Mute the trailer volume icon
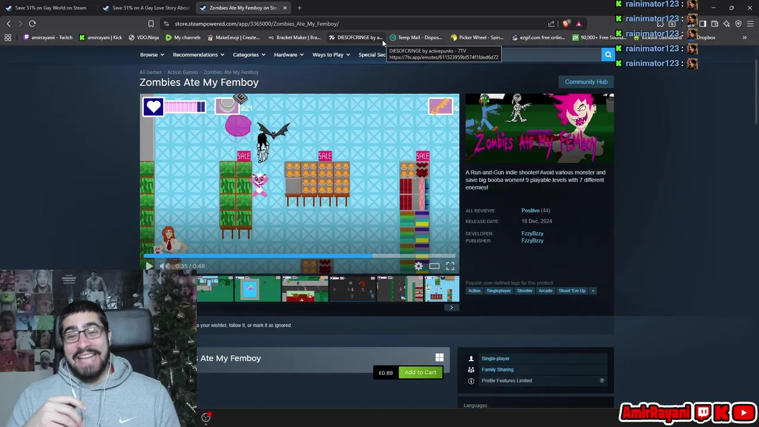 pos(164,266)
